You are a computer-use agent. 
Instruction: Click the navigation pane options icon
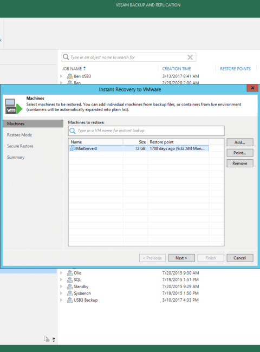point(47,339)
